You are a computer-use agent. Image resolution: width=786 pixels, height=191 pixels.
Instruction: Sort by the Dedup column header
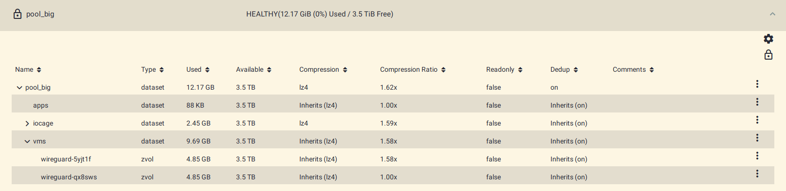pyautogui.click(x=564, y=70)
